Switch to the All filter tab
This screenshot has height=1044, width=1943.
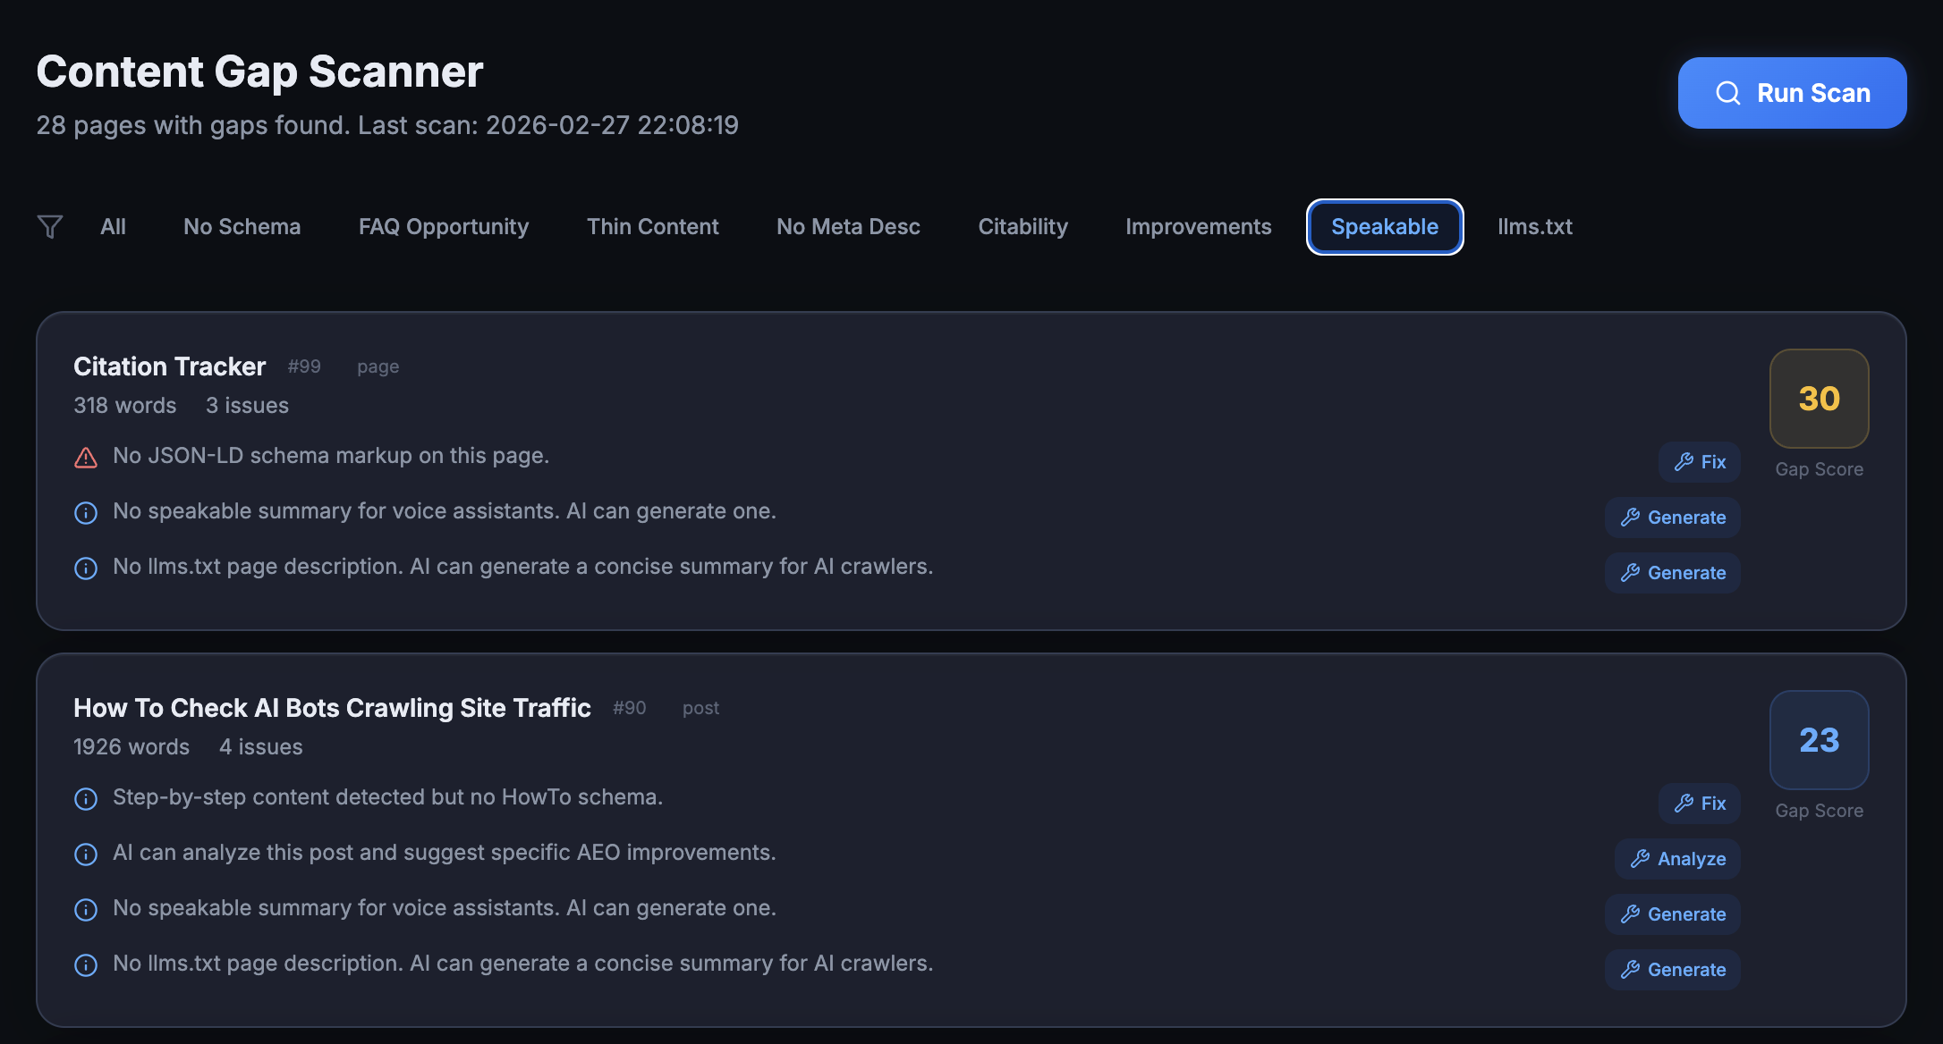[x=113, y=226]
